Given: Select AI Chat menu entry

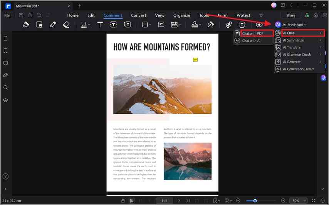Looking at the screenshot, I should coord(299,33).
